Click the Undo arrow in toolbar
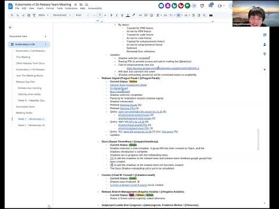The width and height of the screenshot is (279, 209). pyautogui.click(x=17, y=15)
